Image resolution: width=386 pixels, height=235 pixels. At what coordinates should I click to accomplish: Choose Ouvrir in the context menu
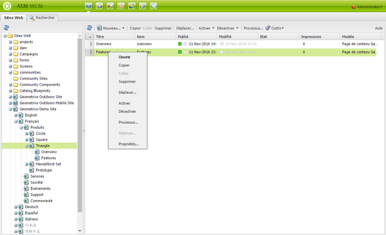[128, 57]
